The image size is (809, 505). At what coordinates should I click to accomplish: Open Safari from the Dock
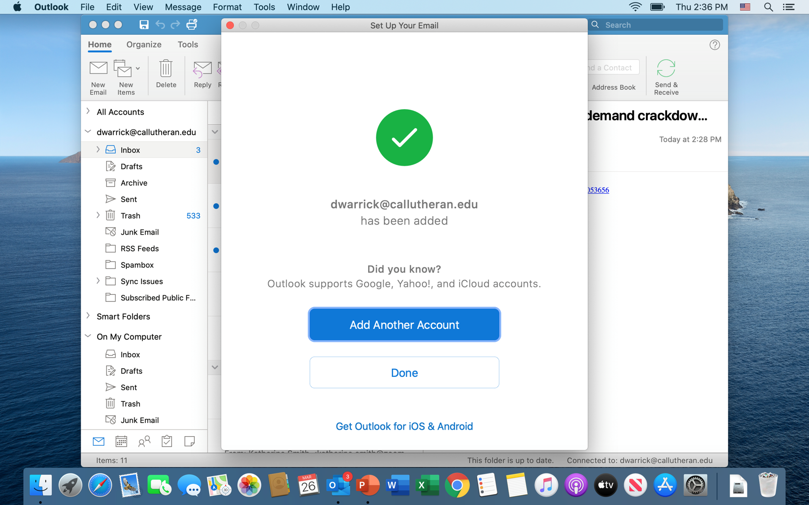point(100,485)
